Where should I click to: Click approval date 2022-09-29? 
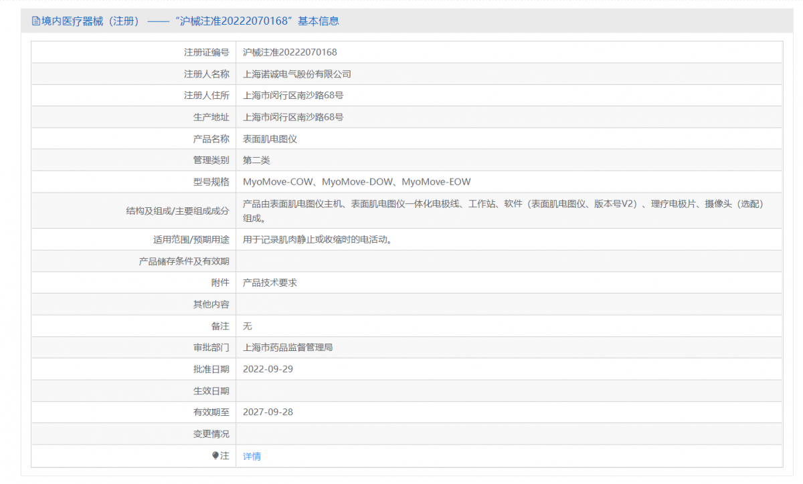click(x=268, y=369)
